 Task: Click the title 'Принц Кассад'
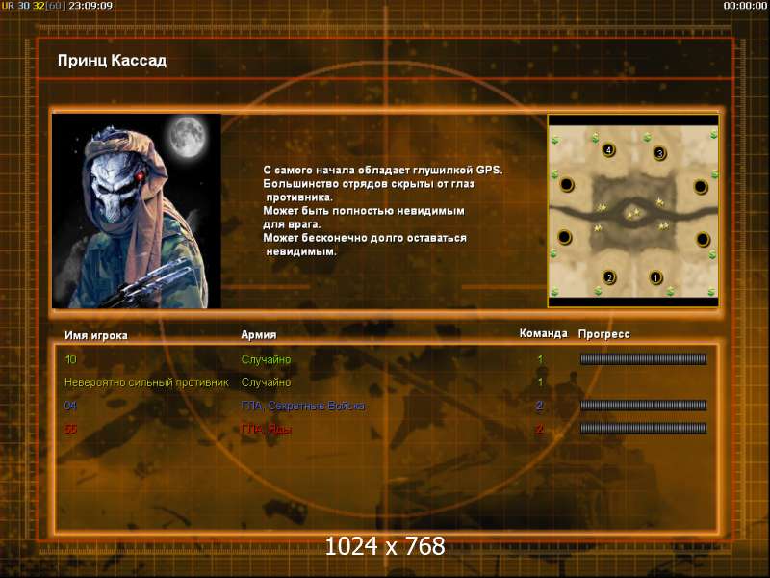tap(112, 61)
